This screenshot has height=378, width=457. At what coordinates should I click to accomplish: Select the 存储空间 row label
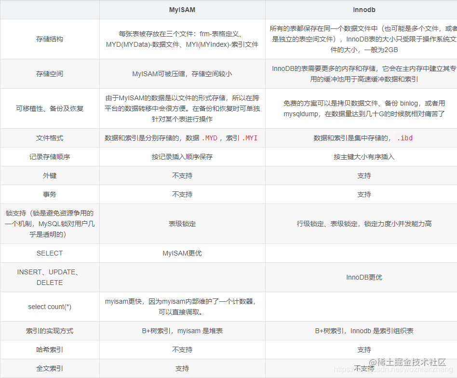pos(50,74)
